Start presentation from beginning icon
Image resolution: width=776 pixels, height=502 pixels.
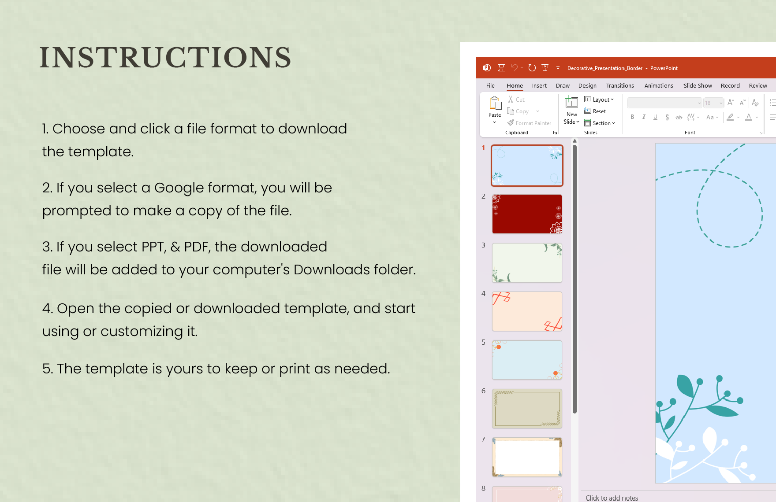[x=545, y=68]
